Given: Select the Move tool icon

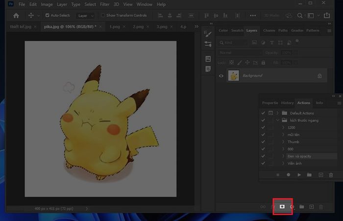Looking at the screenshot, I should (x=31, y=16).
